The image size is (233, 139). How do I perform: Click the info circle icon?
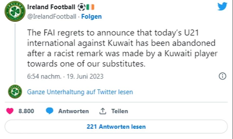(222, 76)
